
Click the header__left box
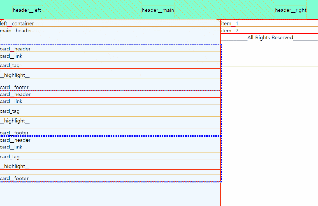click(27, 10)
